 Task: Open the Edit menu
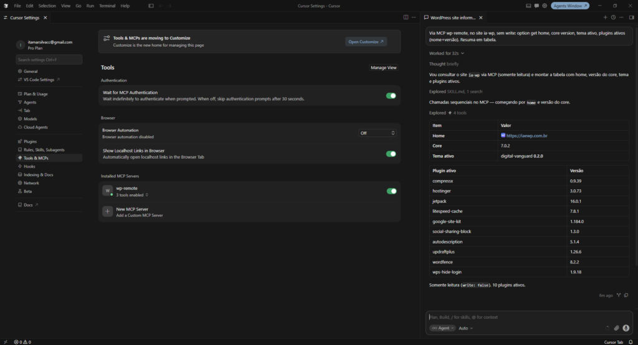pos(30,6)
